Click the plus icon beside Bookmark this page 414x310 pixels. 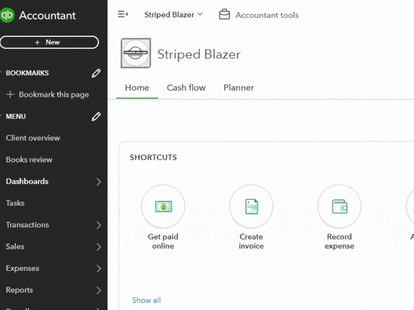(x=10, y=95)
